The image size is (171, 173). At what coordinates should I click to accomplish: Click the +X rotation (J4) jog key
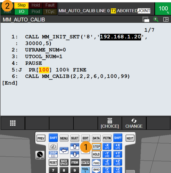[x=118, y=170]
